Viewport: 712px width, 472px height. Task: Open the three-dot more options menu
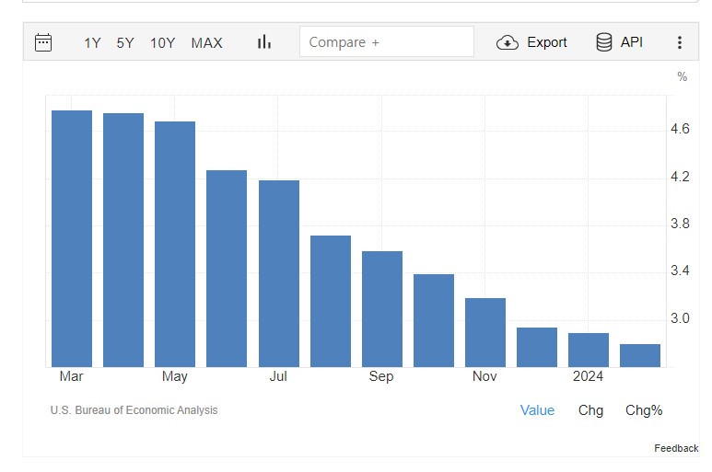point(680,42)
